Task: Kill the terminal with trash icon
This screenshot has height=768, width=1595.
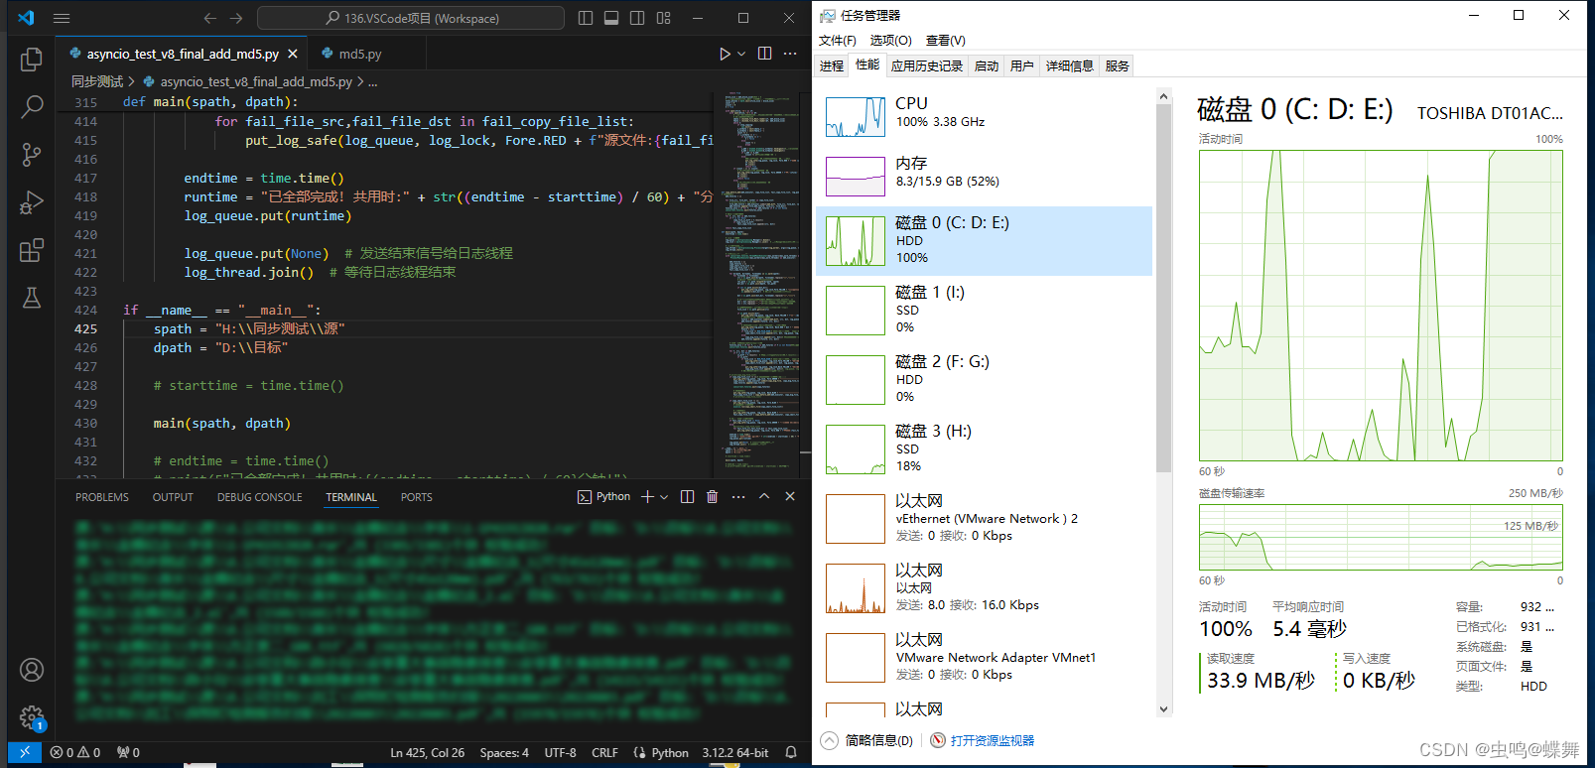Action: pos(712,496)
